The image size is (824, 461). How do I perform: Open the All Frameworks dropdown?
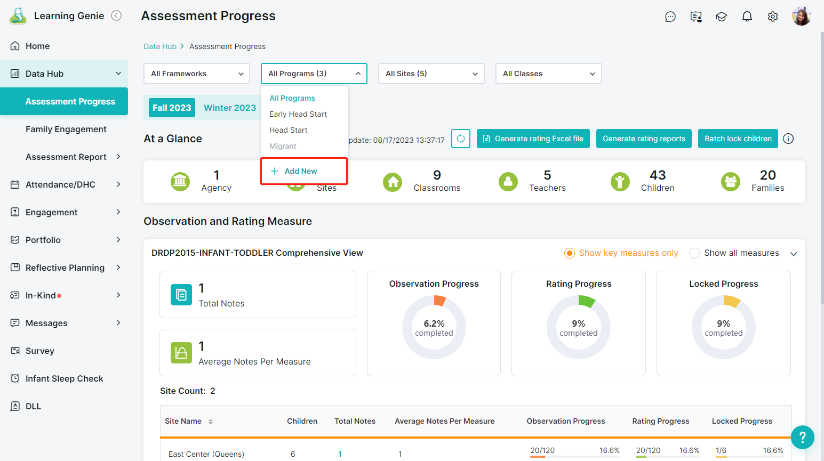197,74
